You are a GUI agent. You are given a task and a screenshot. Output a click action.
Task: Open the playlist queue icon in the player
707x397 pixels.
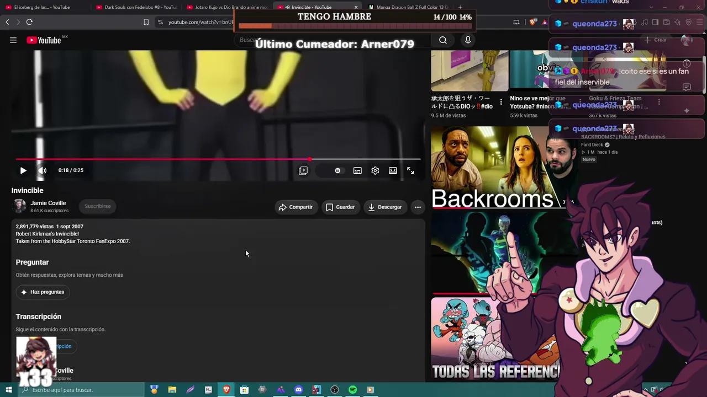(303, 170)
